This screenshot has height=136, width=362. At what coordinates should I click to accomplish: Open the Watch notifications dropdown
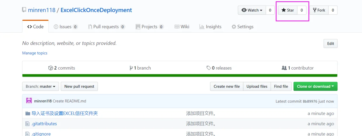[x=252, y=10]
